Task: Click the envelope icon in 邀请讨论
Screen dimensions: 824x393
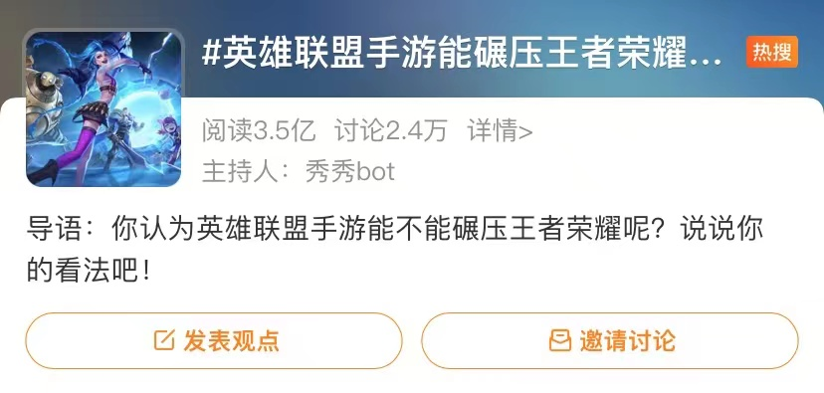Action: click(560, 340)
